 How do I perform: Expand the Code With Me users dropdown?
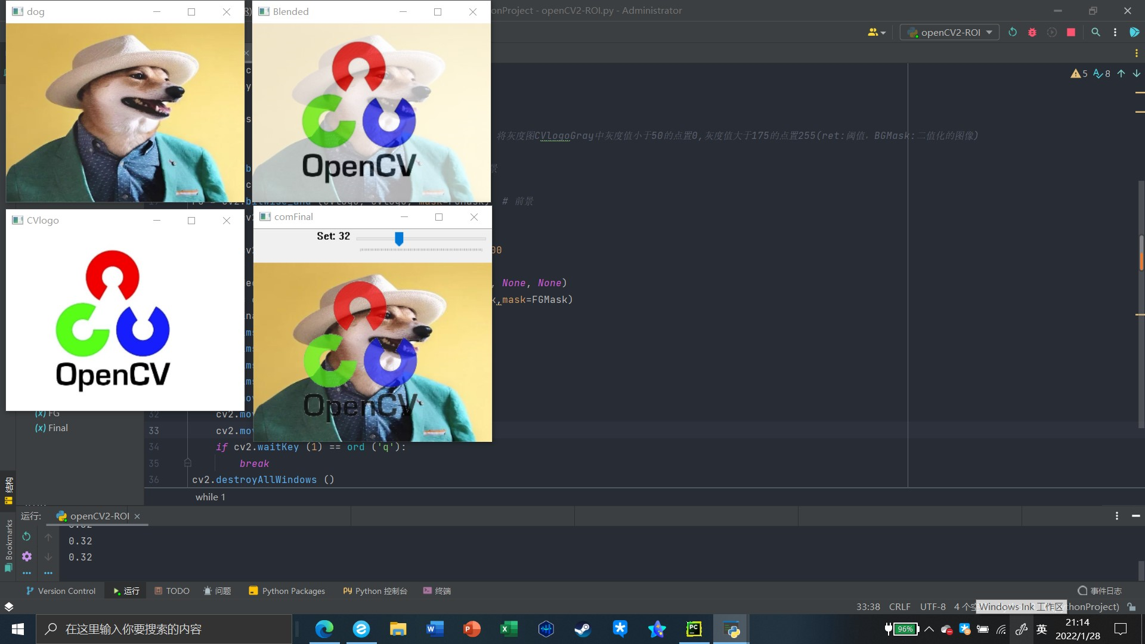pyautogui.click(x=876, y=32)
